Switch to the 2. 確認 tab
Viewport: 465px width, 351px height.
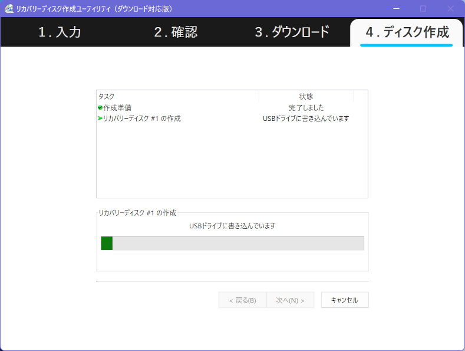(x=176, y=32)
